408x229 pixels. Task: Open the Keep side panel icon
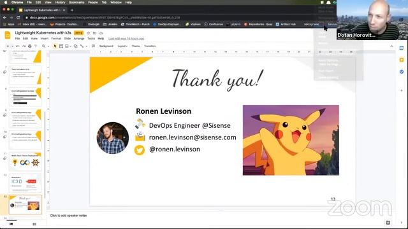click(402, 60)
